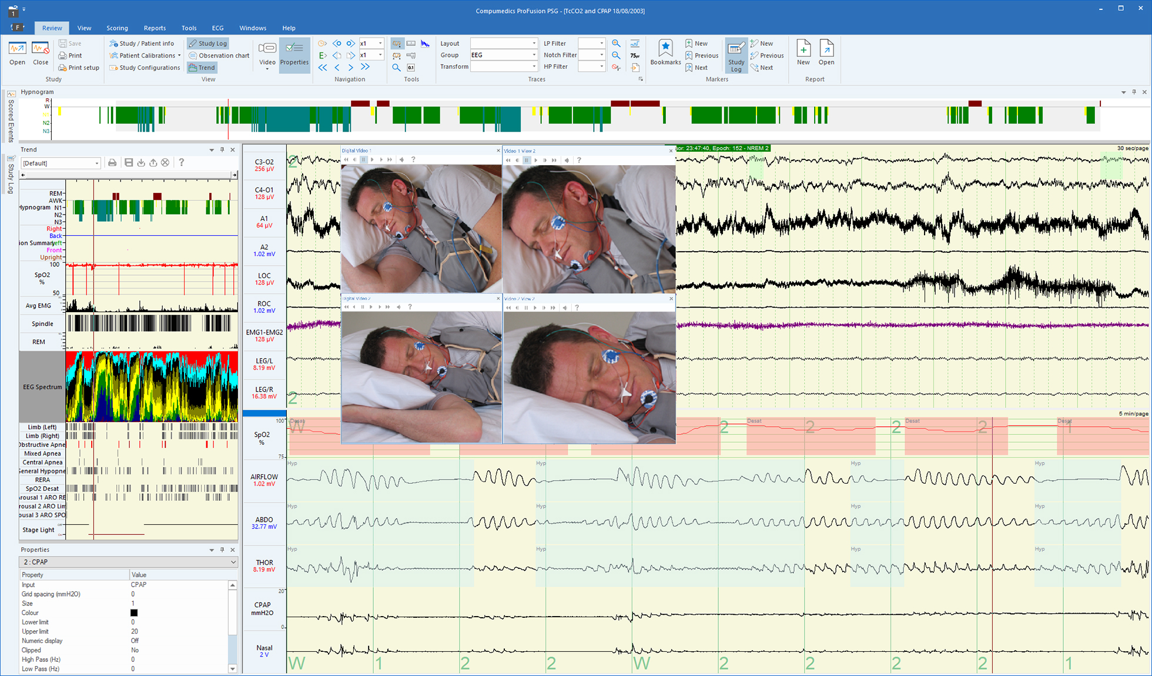
Task: Open the '2 : CPAP' properties dropdown
Action: click(x=233, y=562)
